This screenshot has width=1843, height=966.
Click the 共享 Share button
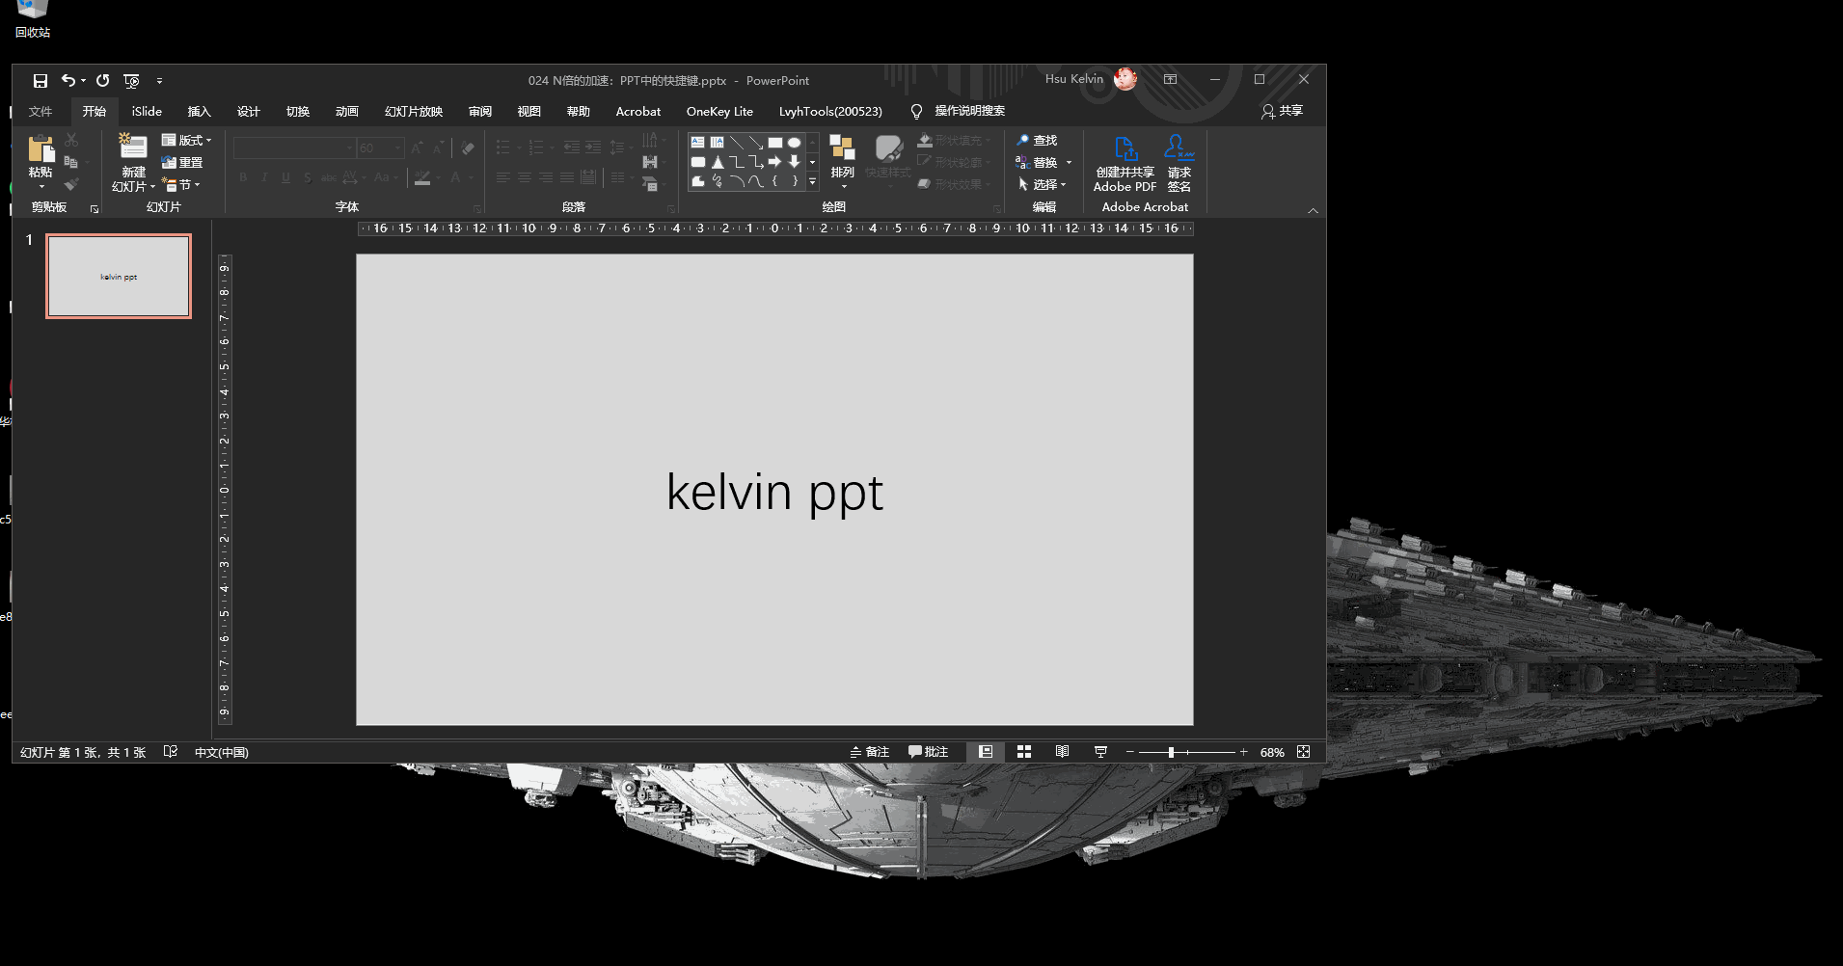point(1282,112)
